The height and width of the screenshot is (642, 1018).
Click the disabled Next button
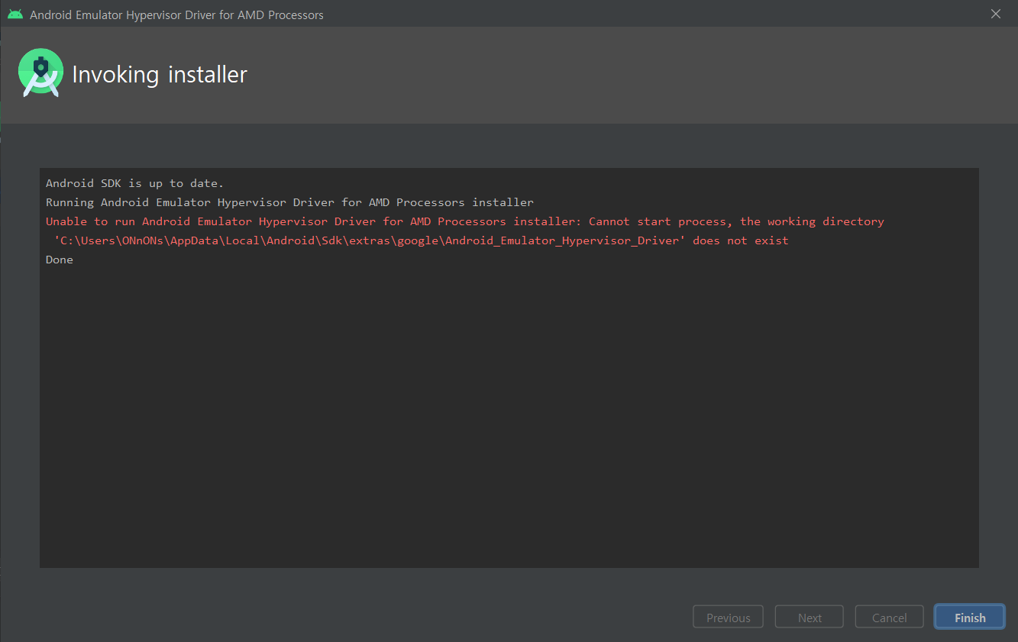pos(810,618)
